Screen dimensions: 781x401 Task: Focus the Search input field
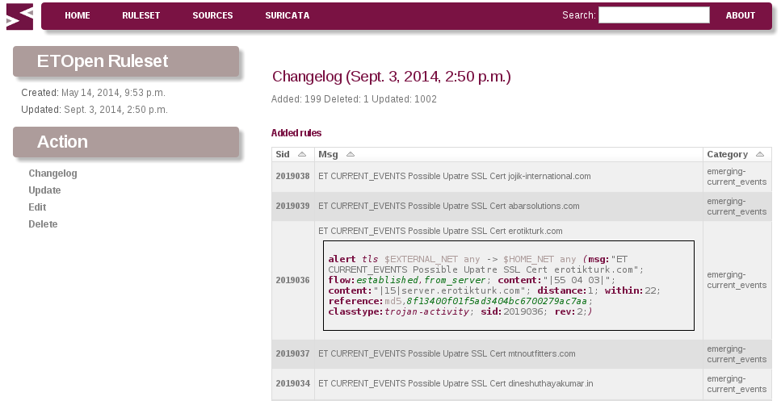pos(654,15)
